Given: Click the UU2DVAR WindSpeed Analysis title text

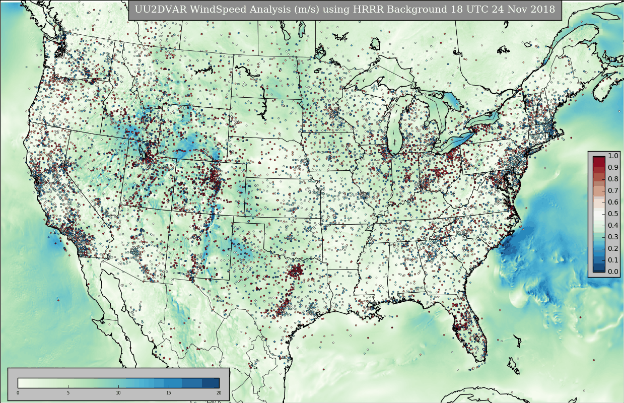Looking at the screenshot, I should click(x=344, y=10).
